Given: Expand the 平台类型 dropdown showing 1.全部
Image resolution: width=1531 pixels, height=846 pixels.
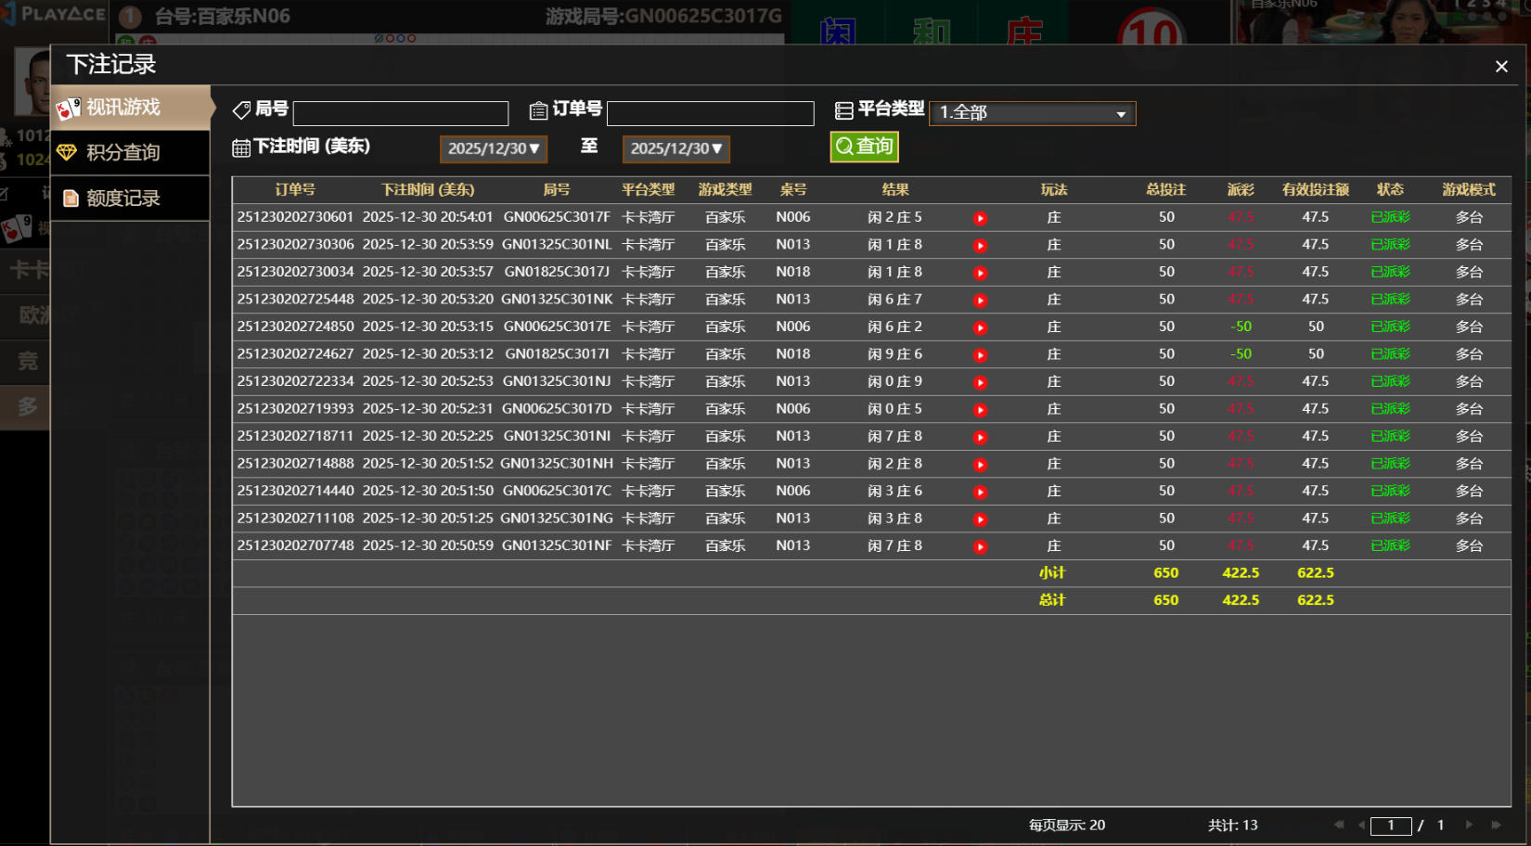Looking at the screenshot, I should click(1032, 113).
